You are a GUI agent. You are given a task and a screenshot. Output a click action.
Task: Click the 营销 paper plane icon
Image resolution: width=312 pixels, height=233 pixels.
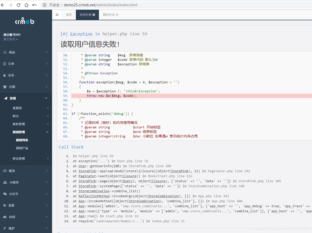[x=6, y=98]
